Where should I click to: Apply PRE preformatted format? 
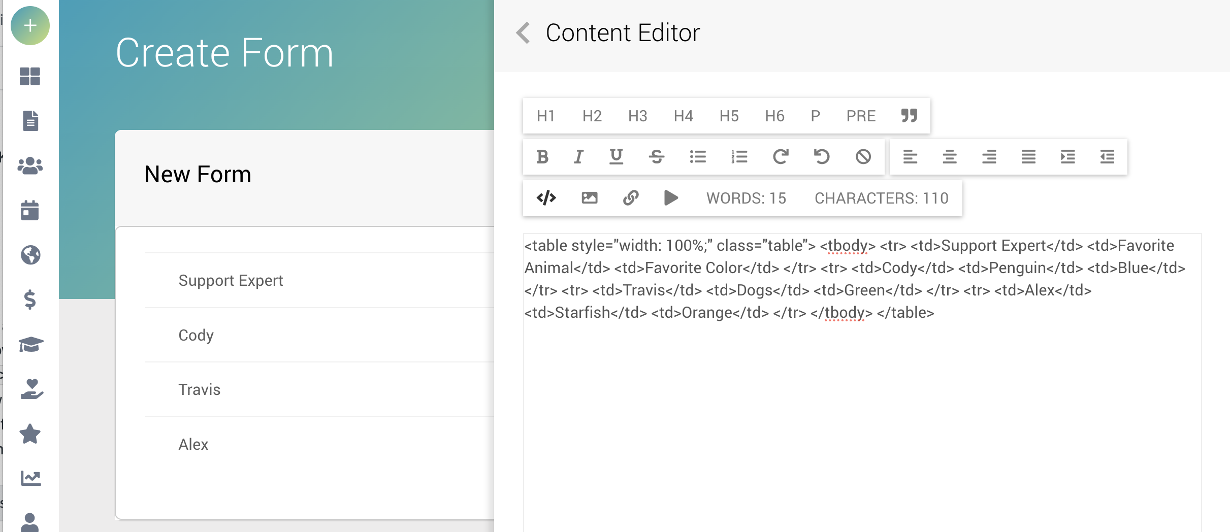click(x=861, y=116)
